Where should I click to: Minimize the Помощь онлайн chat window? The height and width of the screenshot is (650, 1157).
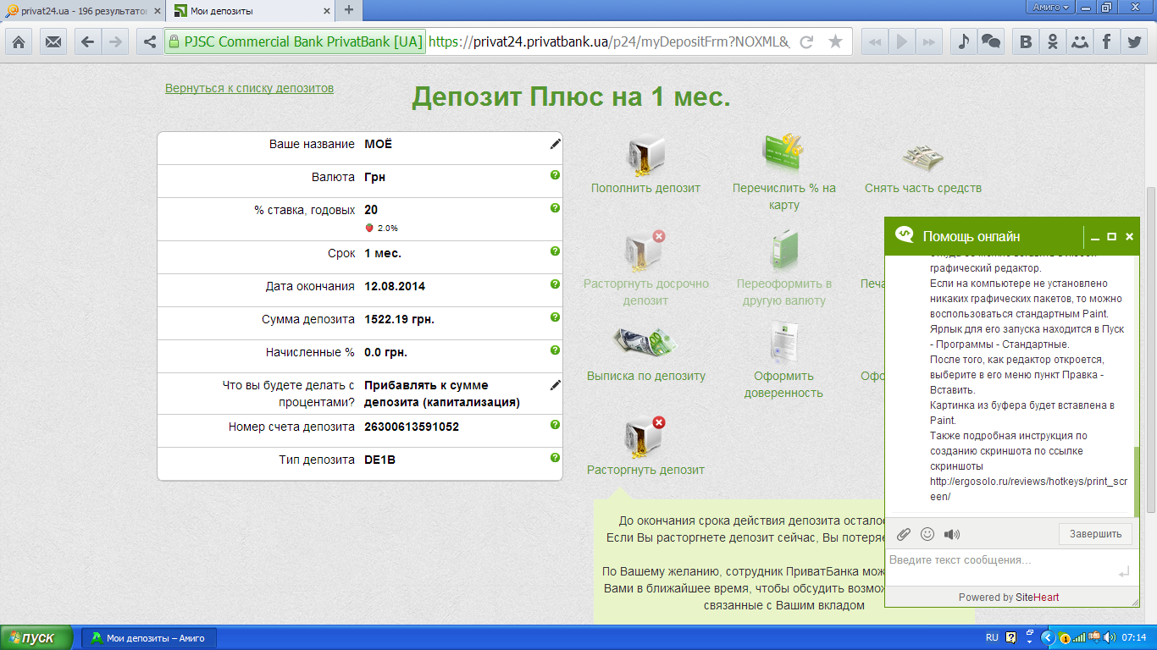(1095, 237)
